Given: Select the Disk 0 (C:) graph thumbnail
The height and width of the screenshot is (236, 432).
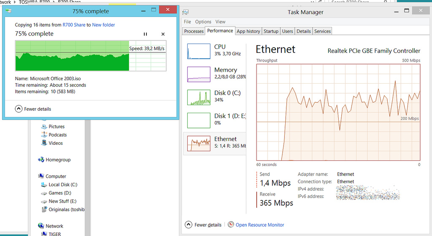Looking at the screenshot, I should click(199, 98).
